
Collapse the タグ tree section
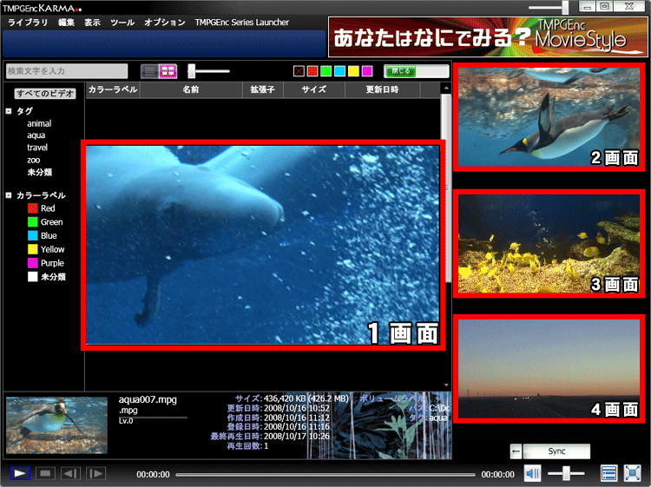tap(9, 111)
